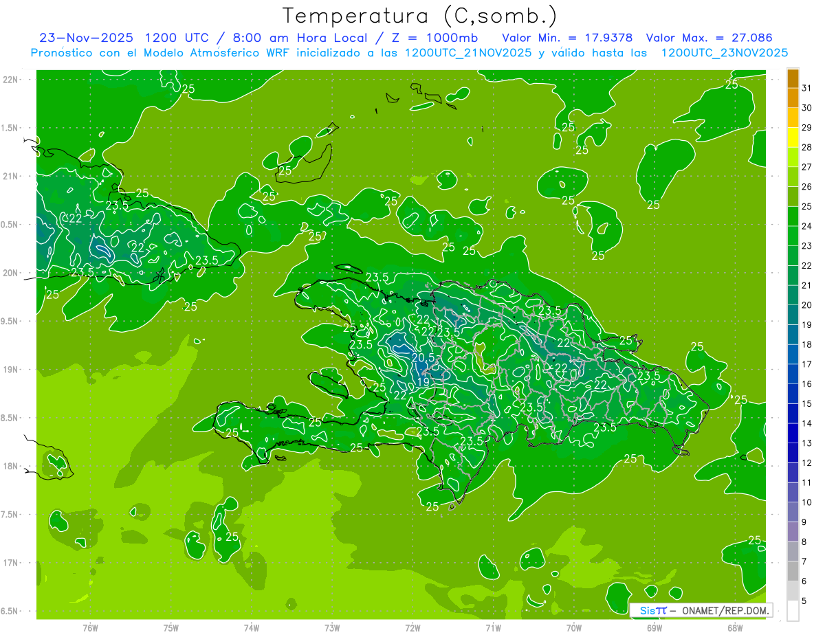Click the "18N" latitude axis label
Image resolution: width=825 pixels, height=637 pixels.
[10, 466]
